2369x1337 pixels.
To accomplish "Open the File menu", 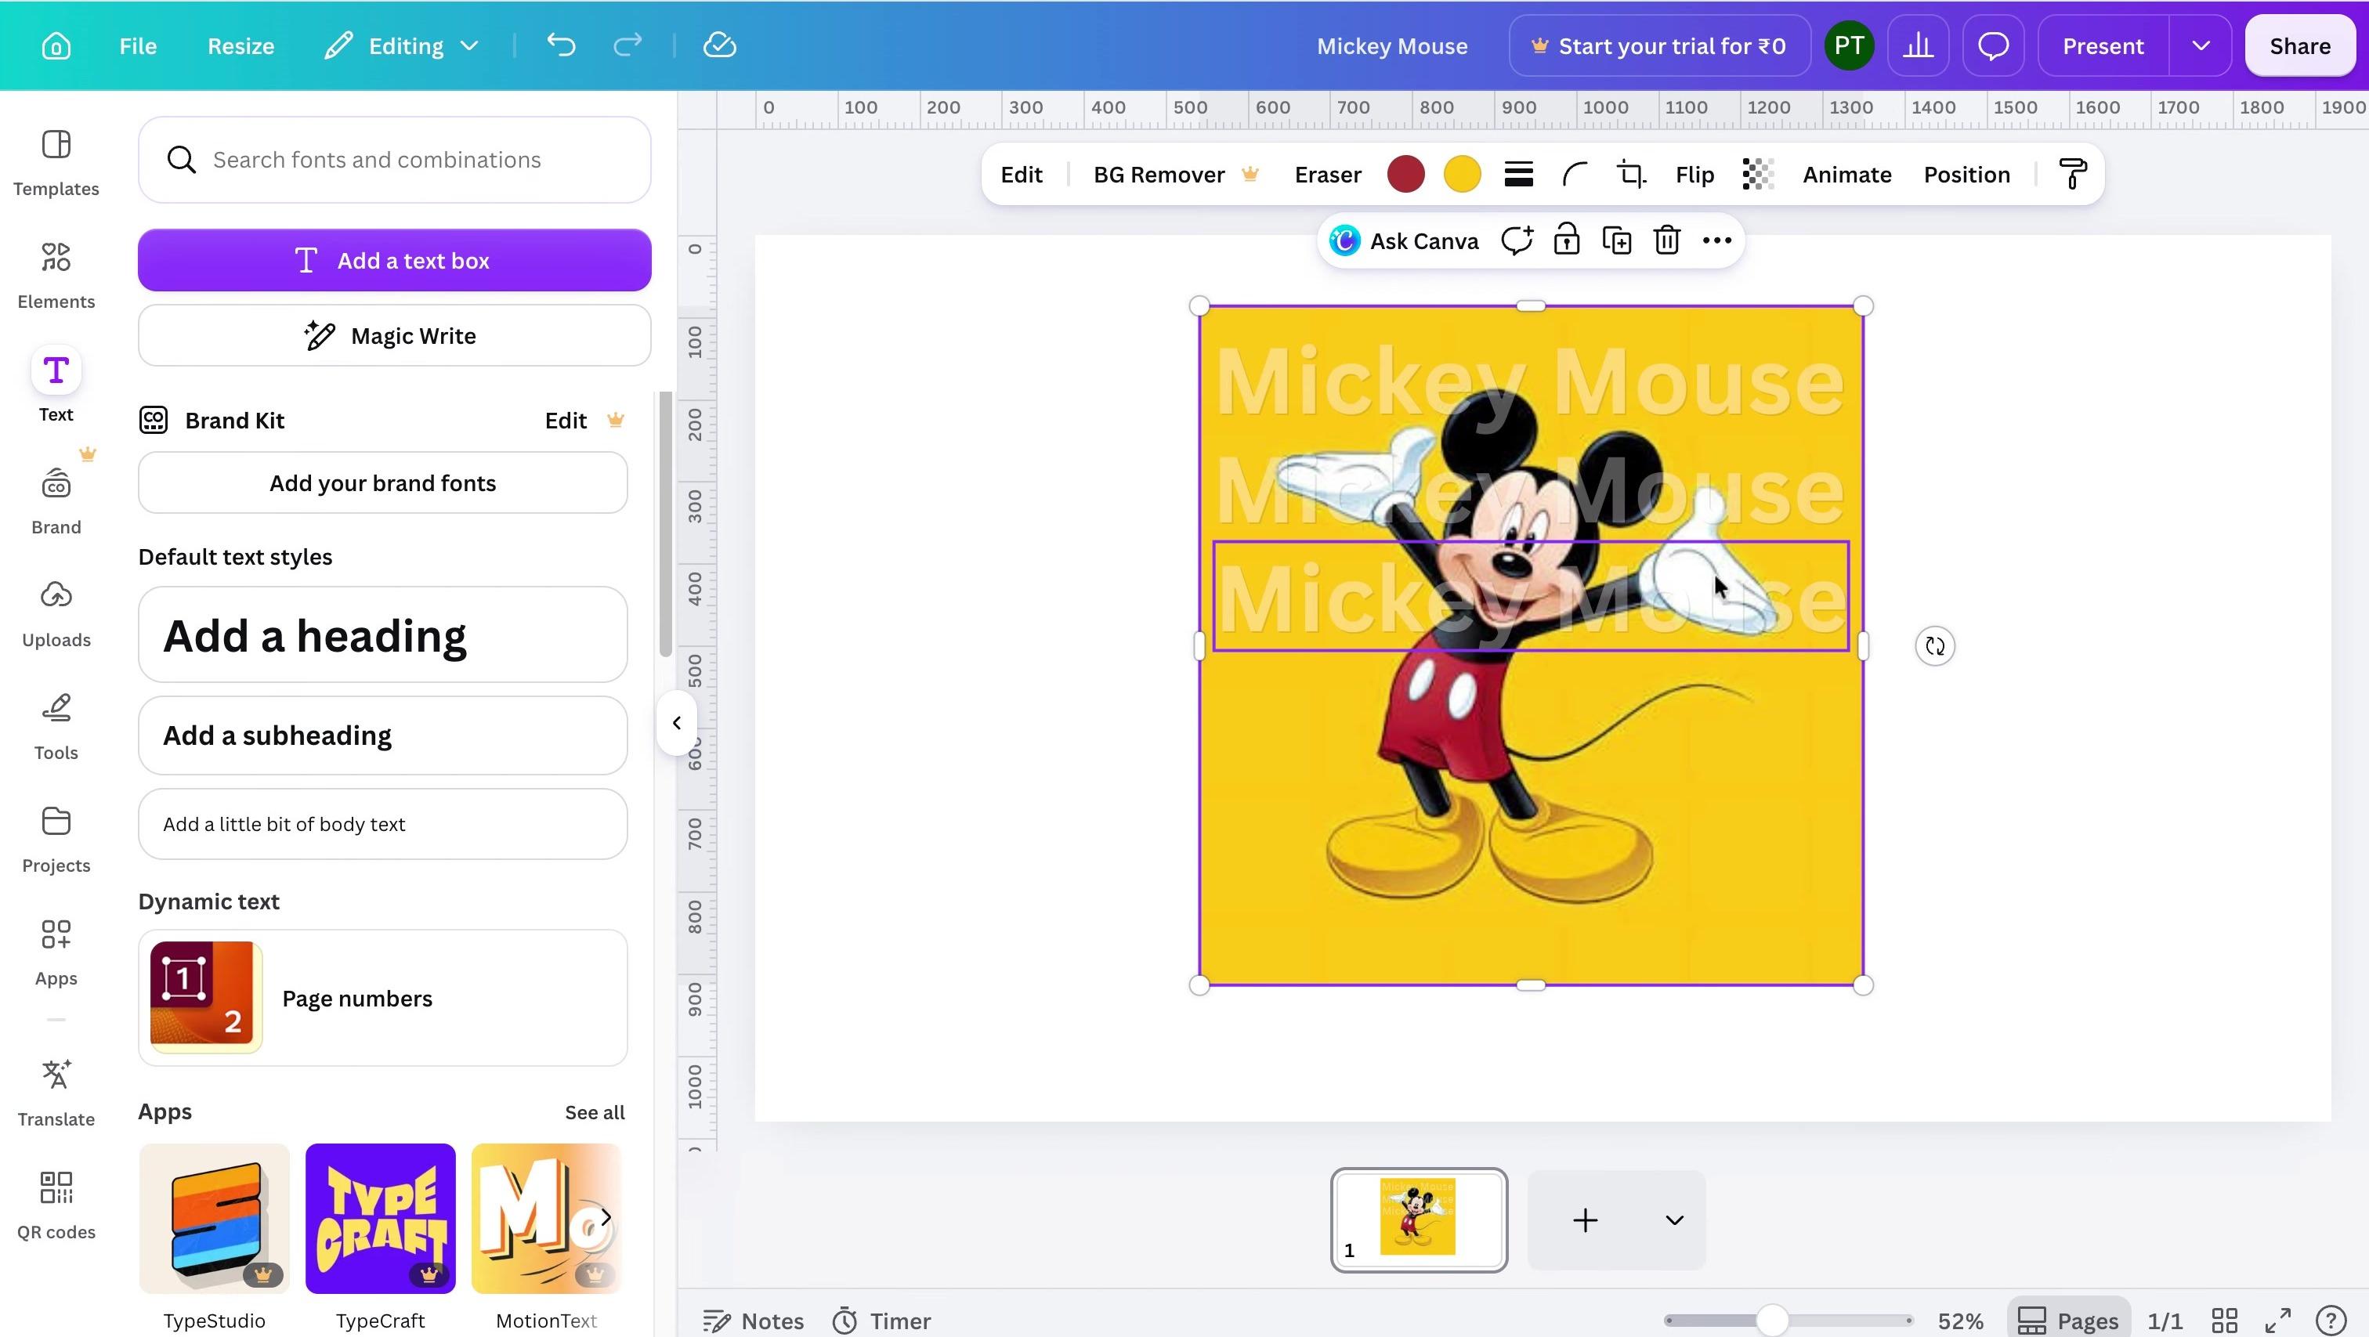I will click(138, 46).
